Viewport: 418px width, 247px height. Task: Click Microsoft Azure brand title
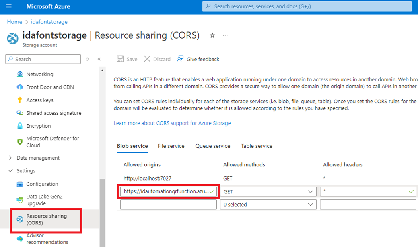click(48, 6)
